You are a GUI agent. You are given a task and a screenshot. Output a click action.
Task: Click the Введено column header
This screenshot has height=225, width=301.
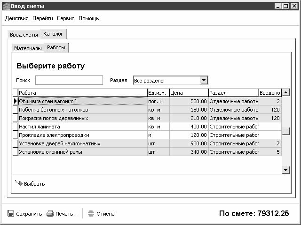coord(270,93)
